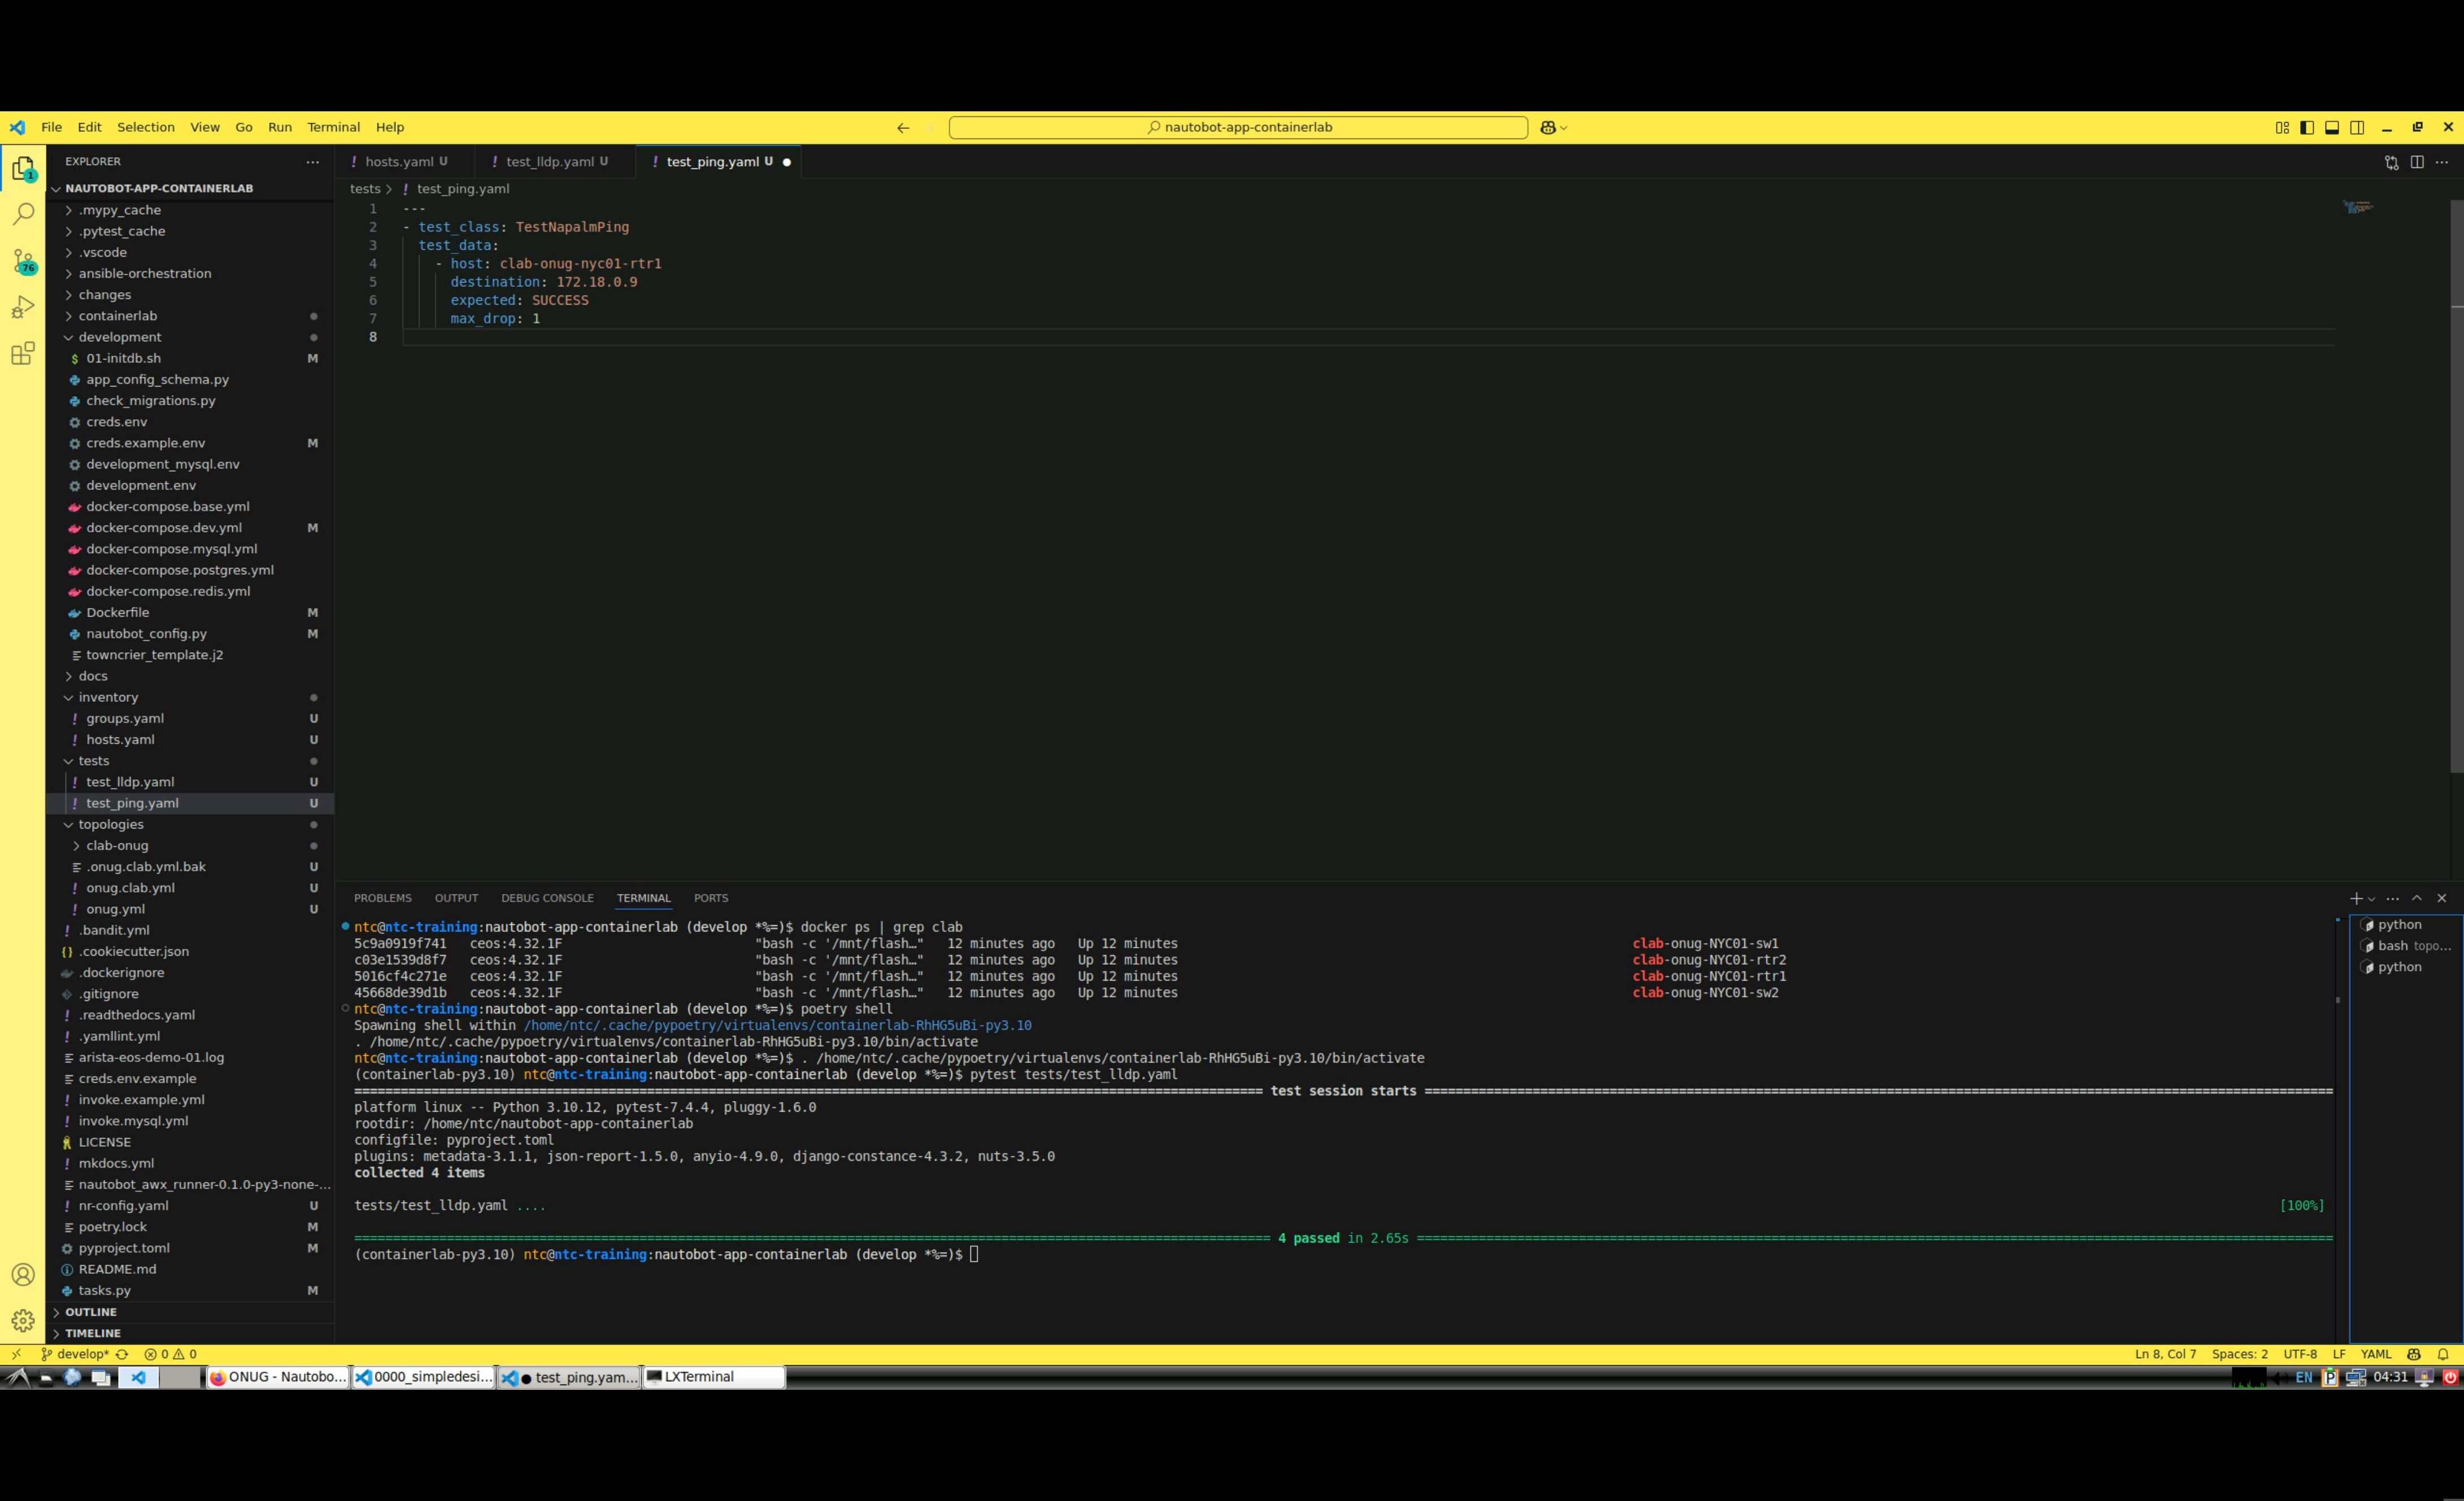Open Source Control view with 76 badge
This screenshot has width=2464, height=1501.
pos(23,261)
